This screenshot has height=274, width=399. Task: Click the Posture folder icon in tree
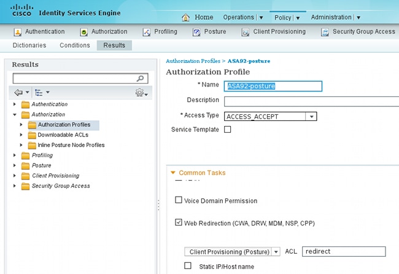point(25,165)
